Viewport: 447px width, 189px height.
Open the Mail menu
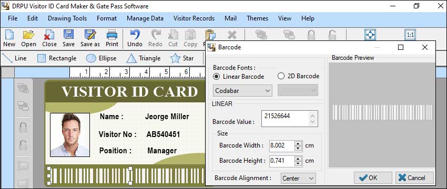tap(230, 18)
